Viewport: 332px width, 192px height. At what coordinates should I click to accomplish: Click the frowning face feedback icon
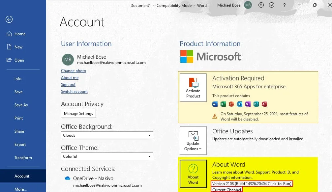point(272,5)
